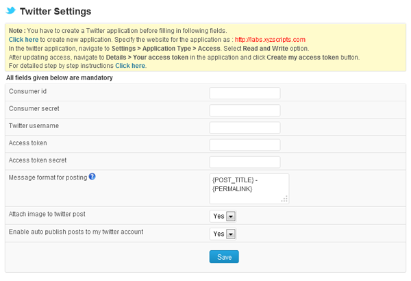Focus the Consumer id field
The image size is (411, 281).
pos(245,93)
